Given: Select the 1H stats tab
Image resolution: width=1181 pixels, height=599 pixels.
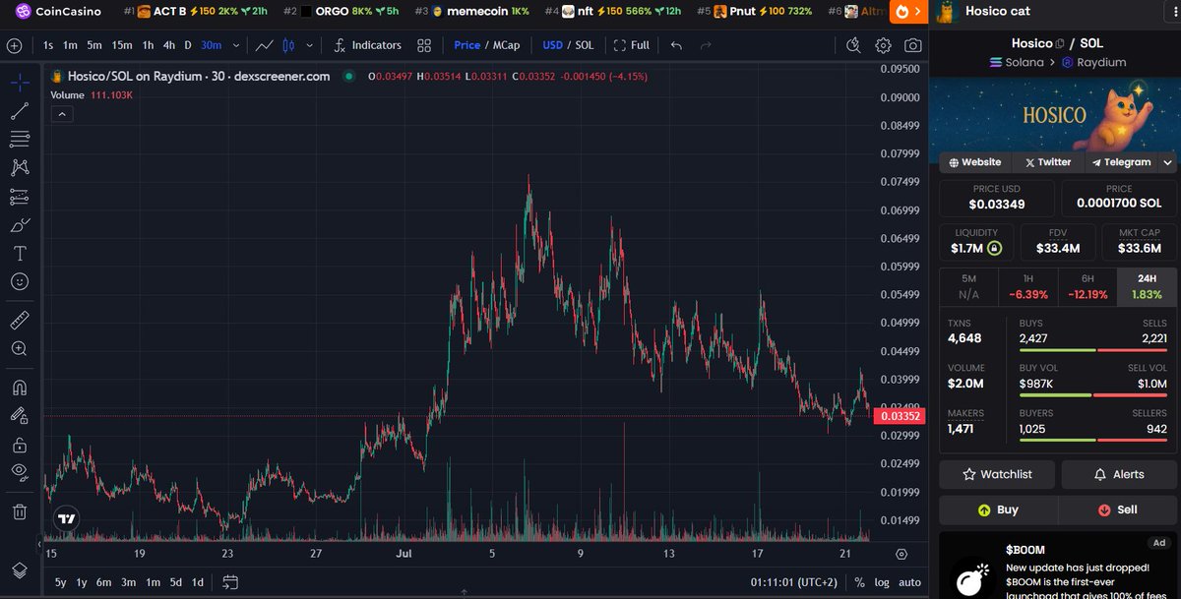Looking at the screenshot, I should click(x=1027, y=285).
